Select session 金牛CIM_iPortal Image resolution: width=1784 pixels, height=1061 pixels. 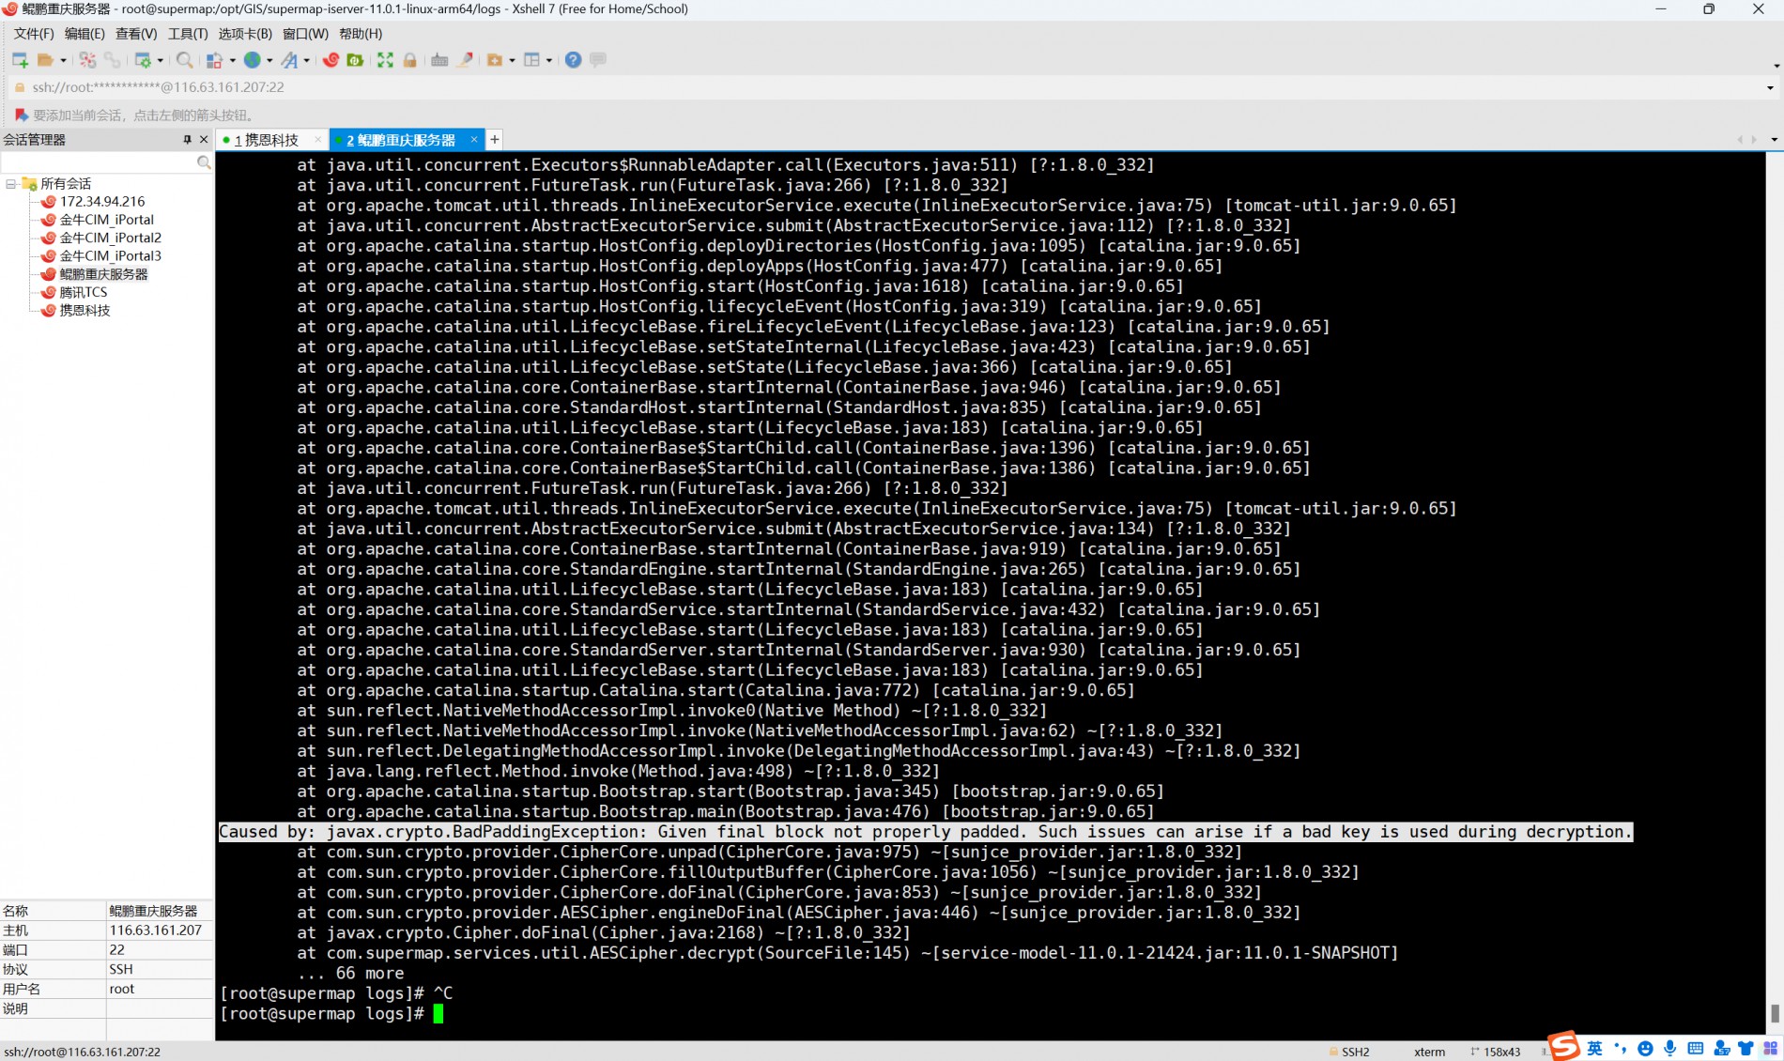[106, 220]
